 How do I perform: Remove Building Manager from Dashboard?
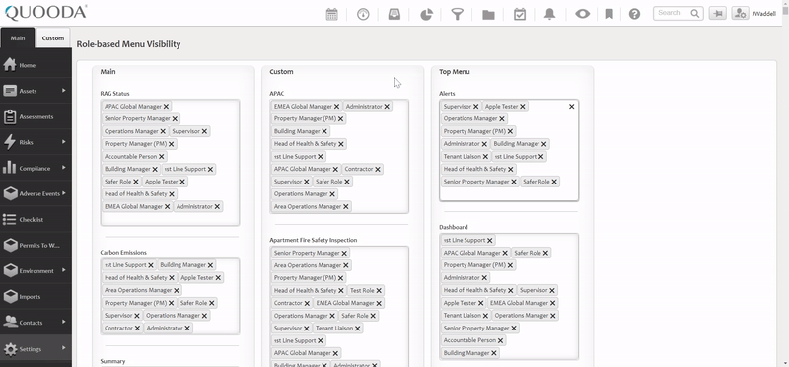494,353
